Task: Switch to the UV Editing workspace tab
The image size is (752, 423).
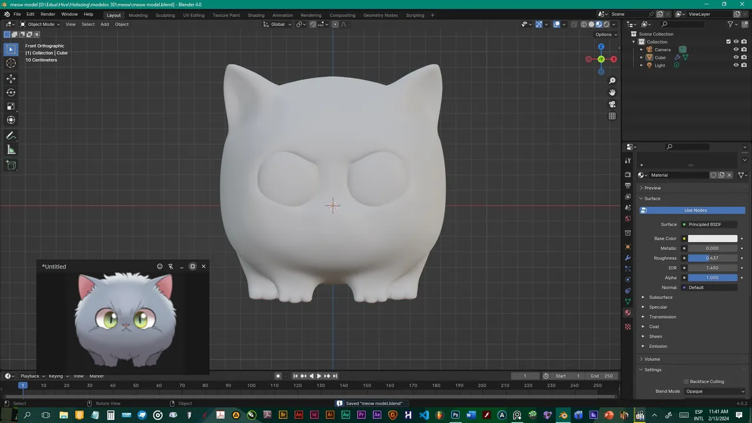Action: 194,15
